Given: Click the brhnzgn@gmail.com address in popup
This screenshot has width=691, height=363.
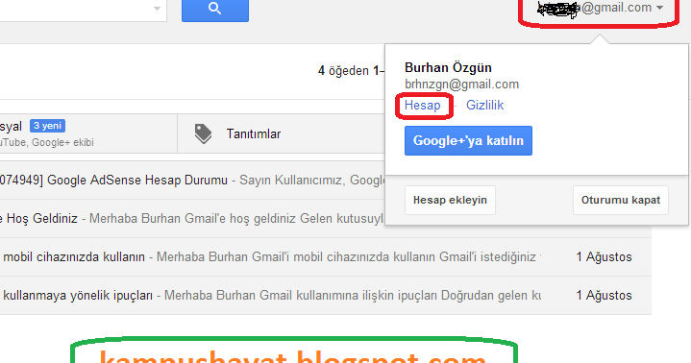Looking at the screenshot, I should (461, 85).
